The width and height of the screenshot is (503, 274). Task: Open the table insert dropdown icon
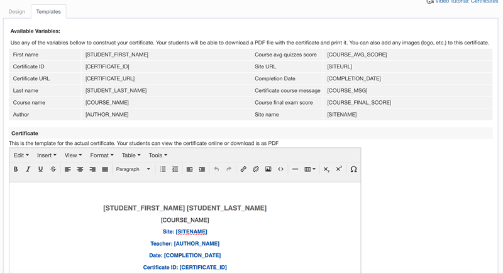point(310,169)
